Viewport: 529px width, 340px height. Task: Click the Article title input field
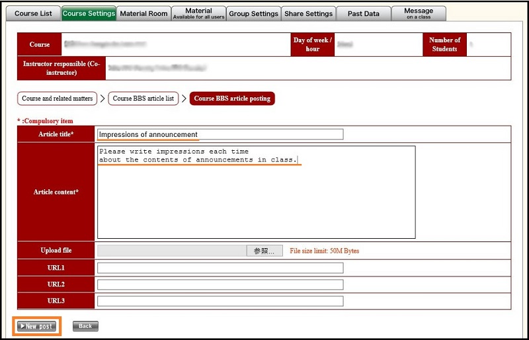(x=220, y=134)
